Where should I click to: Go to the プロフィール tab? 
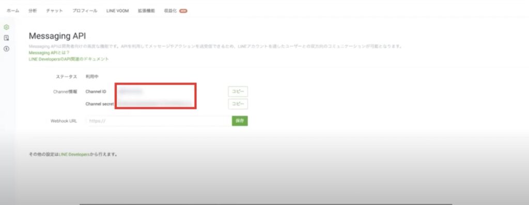click(85, 11)
